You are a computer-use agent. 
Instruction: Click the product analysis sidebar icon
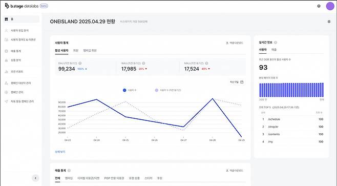pos(7,60)
